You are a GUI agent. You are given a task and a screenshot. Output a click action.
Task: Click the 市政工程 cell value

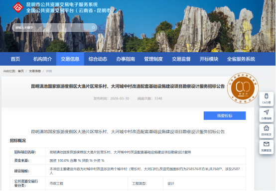(x=56, y=184)
